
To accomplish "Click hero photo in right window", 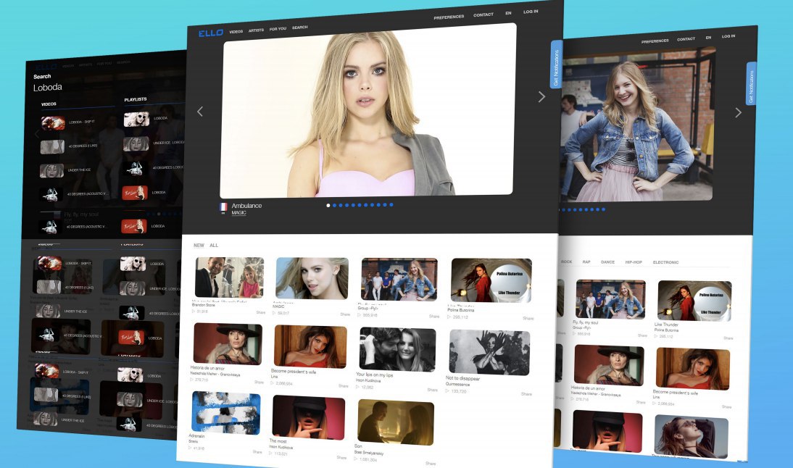I will [x=637, y=124].
